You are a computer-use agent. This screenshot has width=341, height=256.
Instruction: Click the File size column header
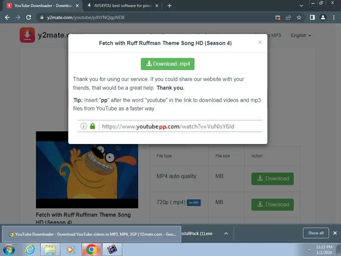point(223,156)
